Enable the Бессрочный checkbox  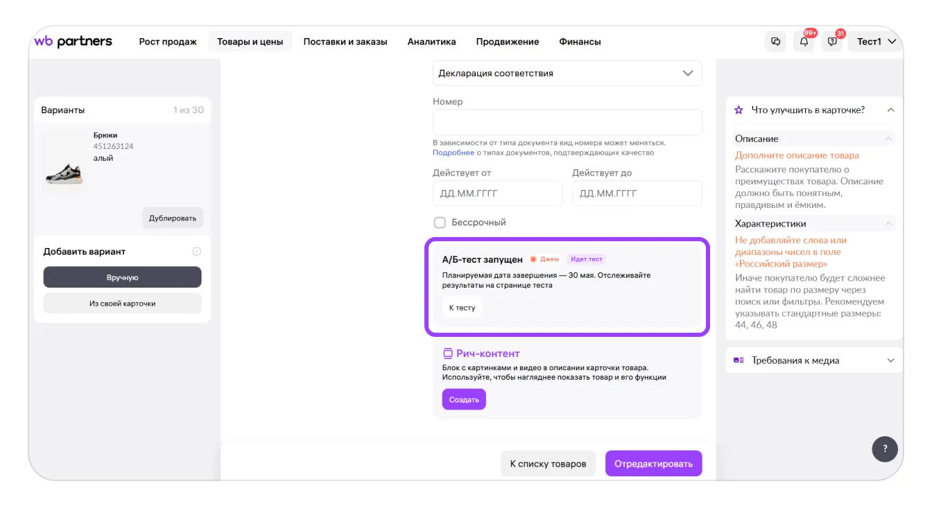[440, 223]
